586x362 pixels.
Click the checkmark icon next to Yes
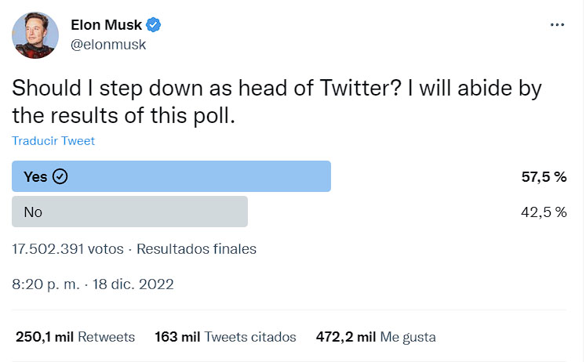click(60, 176)
